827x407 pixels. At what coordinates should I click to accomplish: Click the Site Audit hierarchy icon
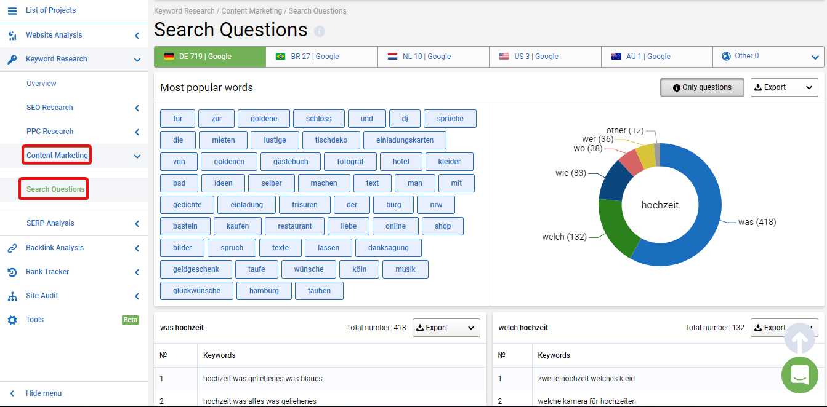[x=12, y=296]
